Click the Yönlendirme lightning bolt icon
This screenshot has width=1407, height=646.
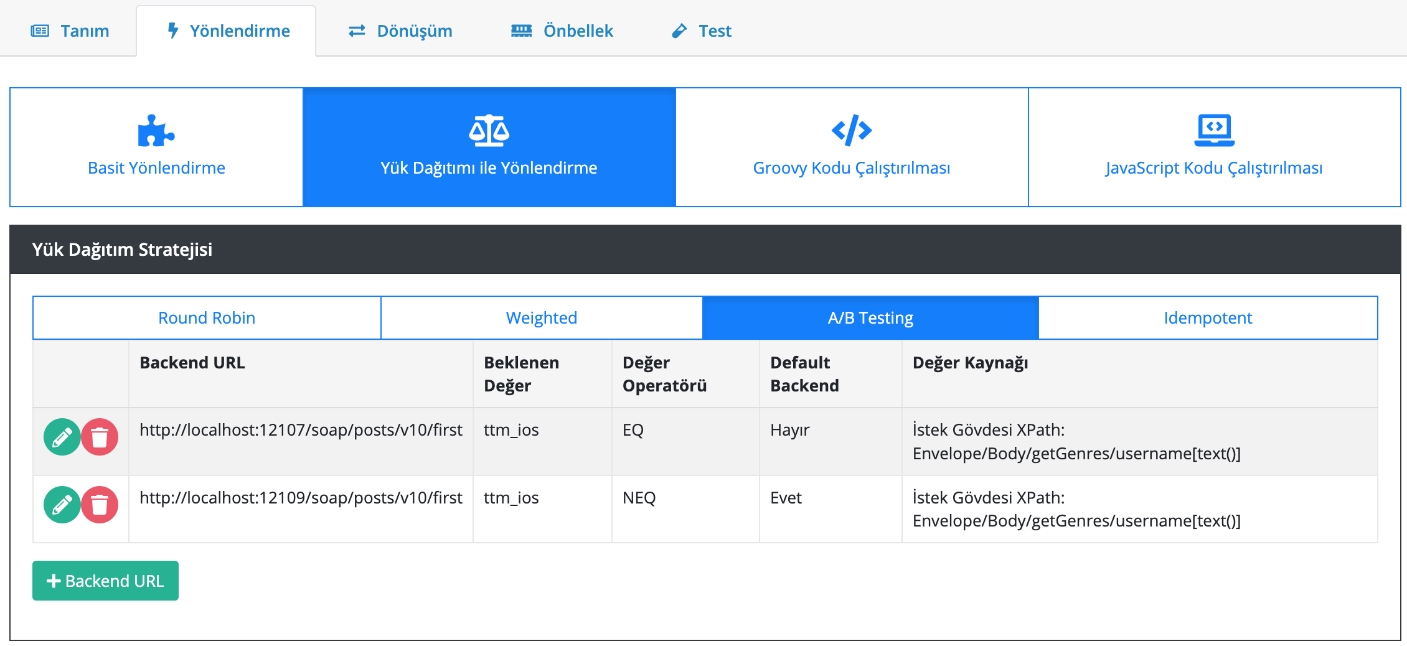pyautogui.click(x=173, y=30)
